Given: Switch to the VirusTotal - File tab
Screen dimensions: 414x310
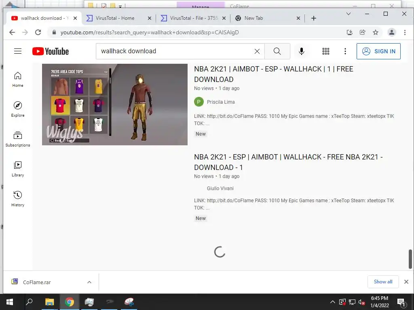Looking at the screenshot, I should 194,18.
